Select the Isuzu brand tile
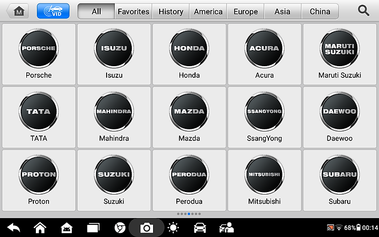The image size is (379, 237). point(114,54)
